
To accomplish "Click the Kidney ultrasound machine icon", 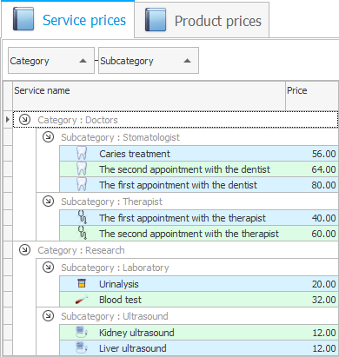I will click(82, 332).
